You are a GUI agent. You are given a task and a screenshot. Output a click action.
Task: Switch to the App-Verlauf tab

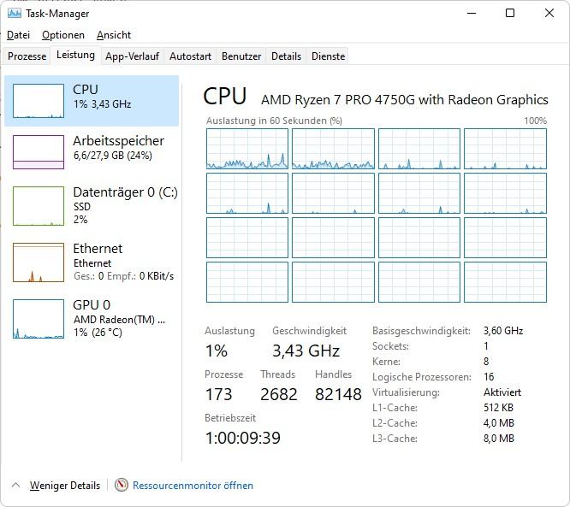[x=133, y=56]
